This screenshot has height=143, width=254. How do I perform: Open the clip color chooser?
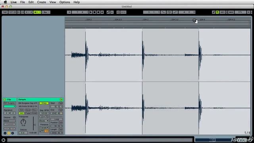click(10, 106)
